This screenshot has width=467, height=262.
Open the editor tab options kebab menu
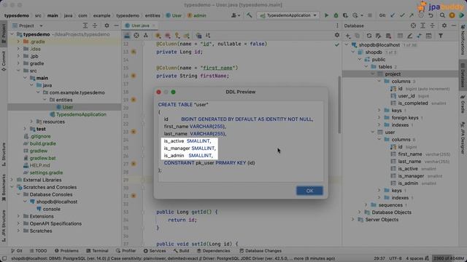[x=337, y=26]
